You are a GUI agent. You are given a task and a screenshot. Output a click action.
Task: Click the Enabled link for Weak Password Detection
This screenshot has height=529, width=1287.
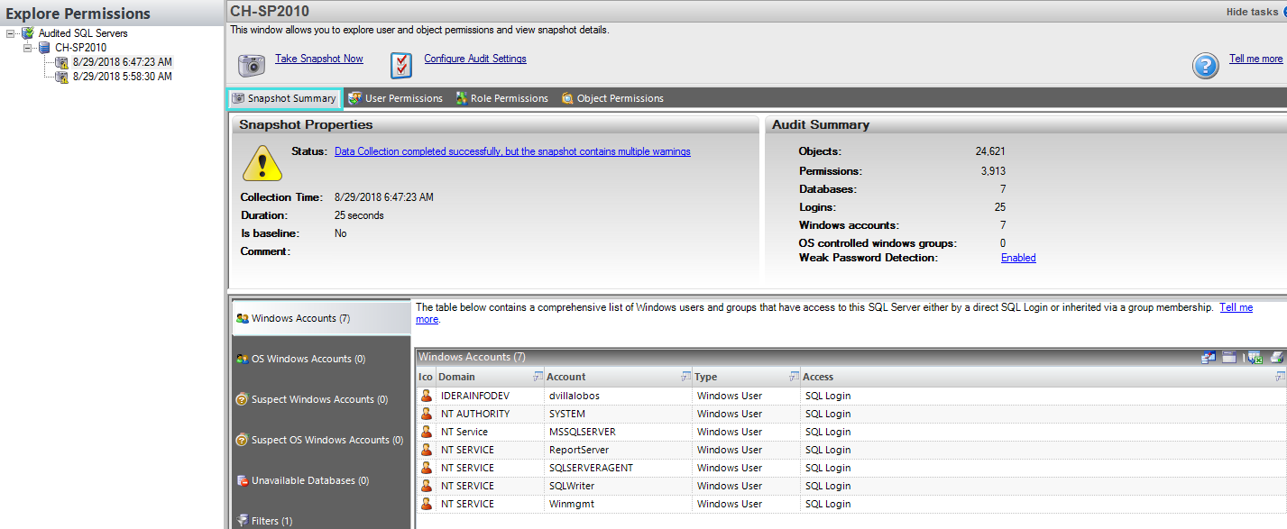pos(1018,258)
